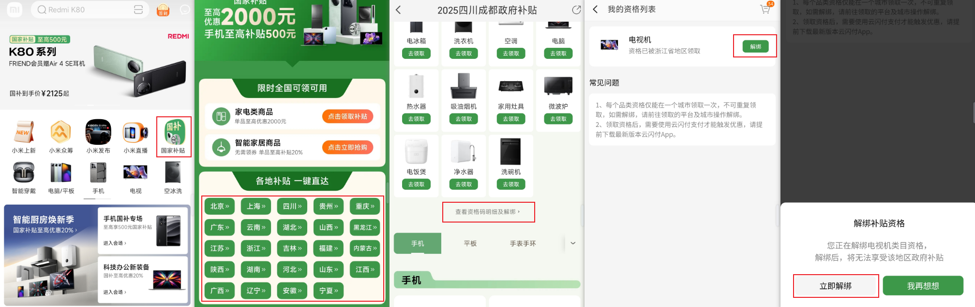Click 去领取 under 净水器
975x307 pixels.
(x=464, y=184)
